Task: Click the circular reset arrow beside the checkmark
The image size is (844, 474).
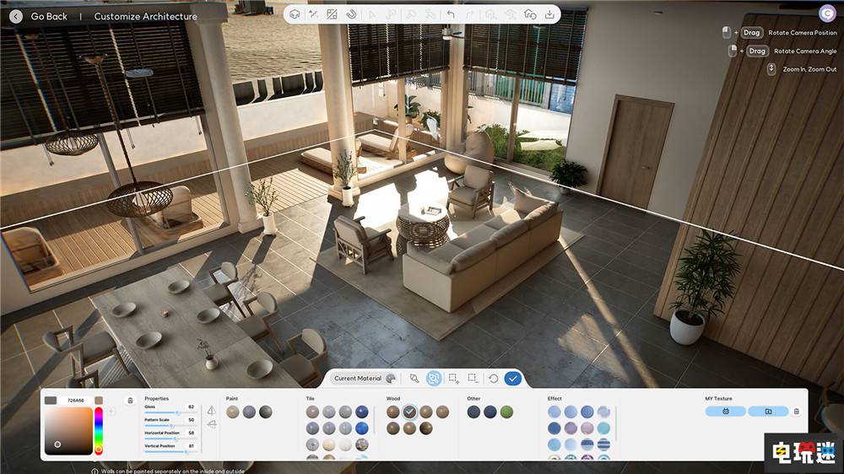Action: tap(493, 379)
